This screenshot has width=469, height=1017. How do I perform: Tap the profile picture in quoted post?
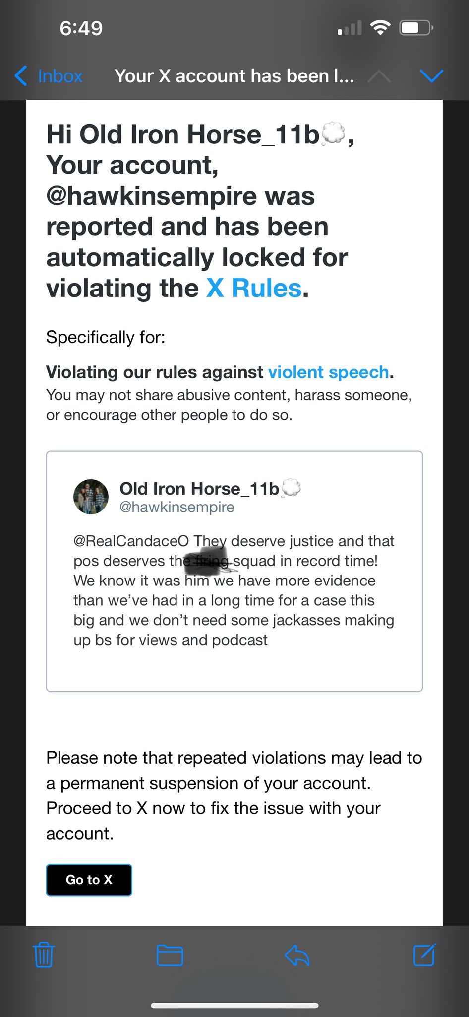91,497
